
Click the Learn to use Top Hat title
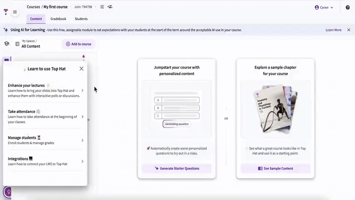(x=47, y=69)
